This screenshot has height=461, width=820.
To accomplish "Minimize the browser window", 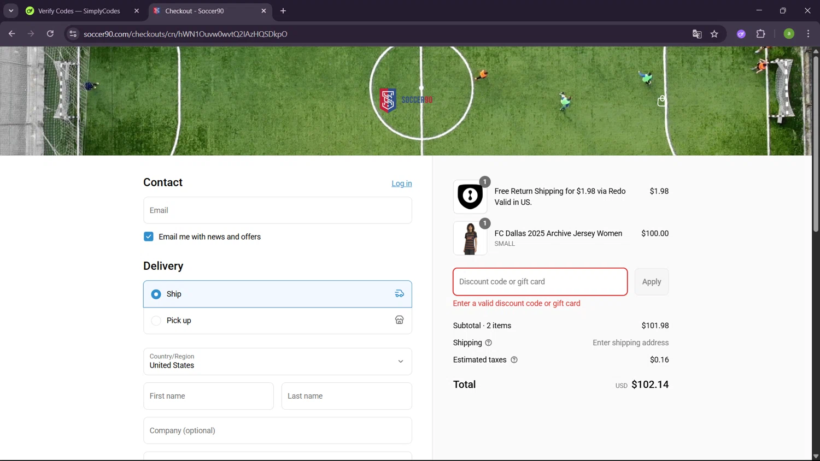I will click(759, 11).
